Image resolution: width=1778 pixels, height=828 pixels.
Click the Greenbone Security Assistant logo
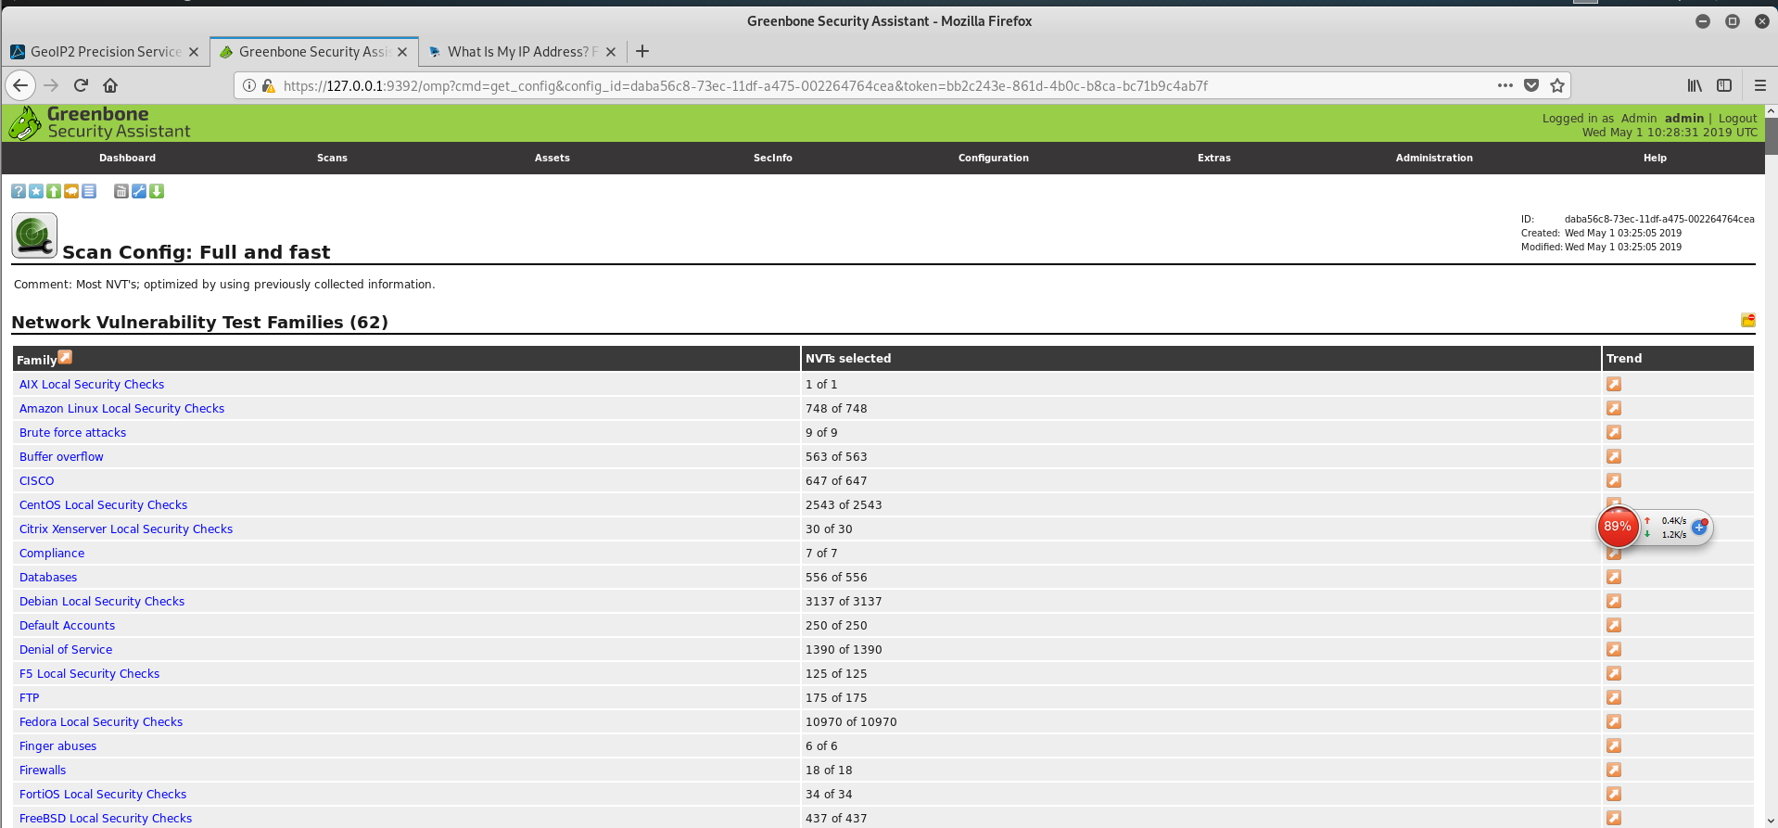tap(99, 122)
